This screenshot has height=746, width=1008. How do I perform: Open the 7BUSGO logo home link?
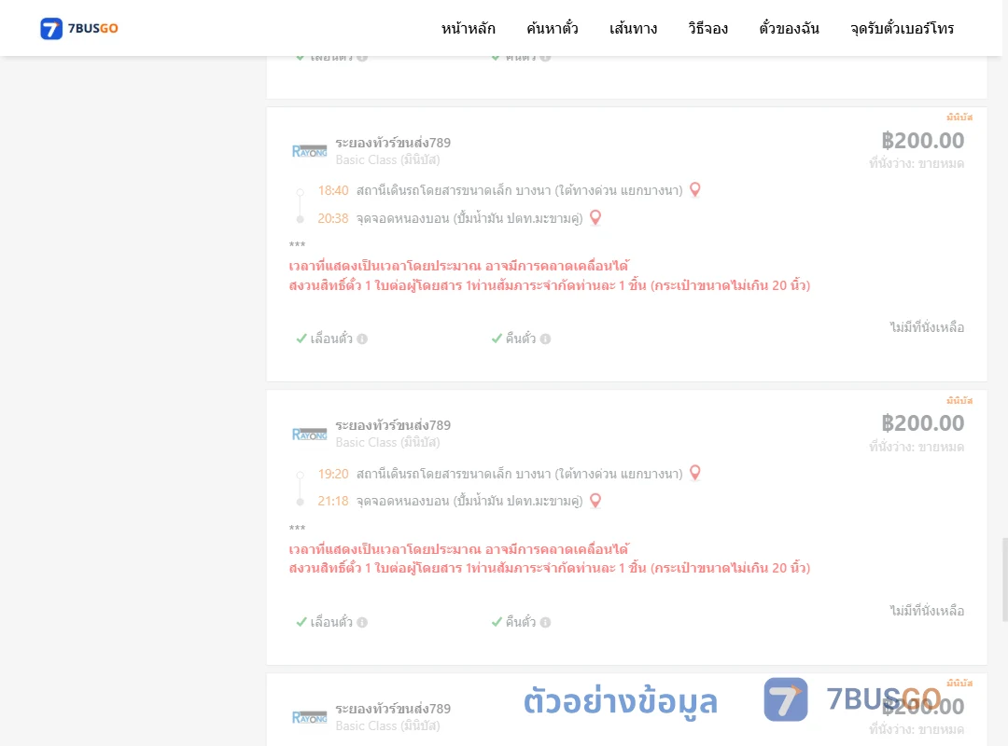[79, 28]
